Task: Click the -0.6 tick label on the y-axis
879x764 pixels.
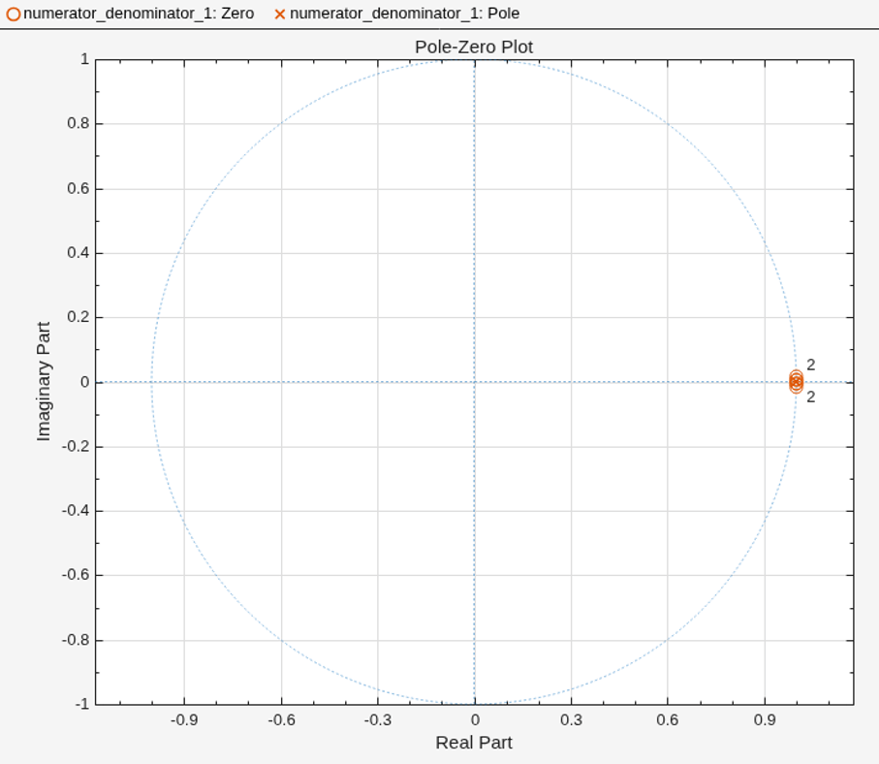Action: (x=76, y=575)
